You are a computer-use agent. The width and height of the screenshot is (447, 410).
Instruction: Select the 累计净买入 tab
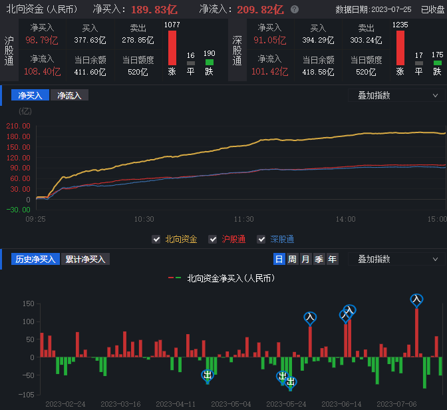[86, 259]
